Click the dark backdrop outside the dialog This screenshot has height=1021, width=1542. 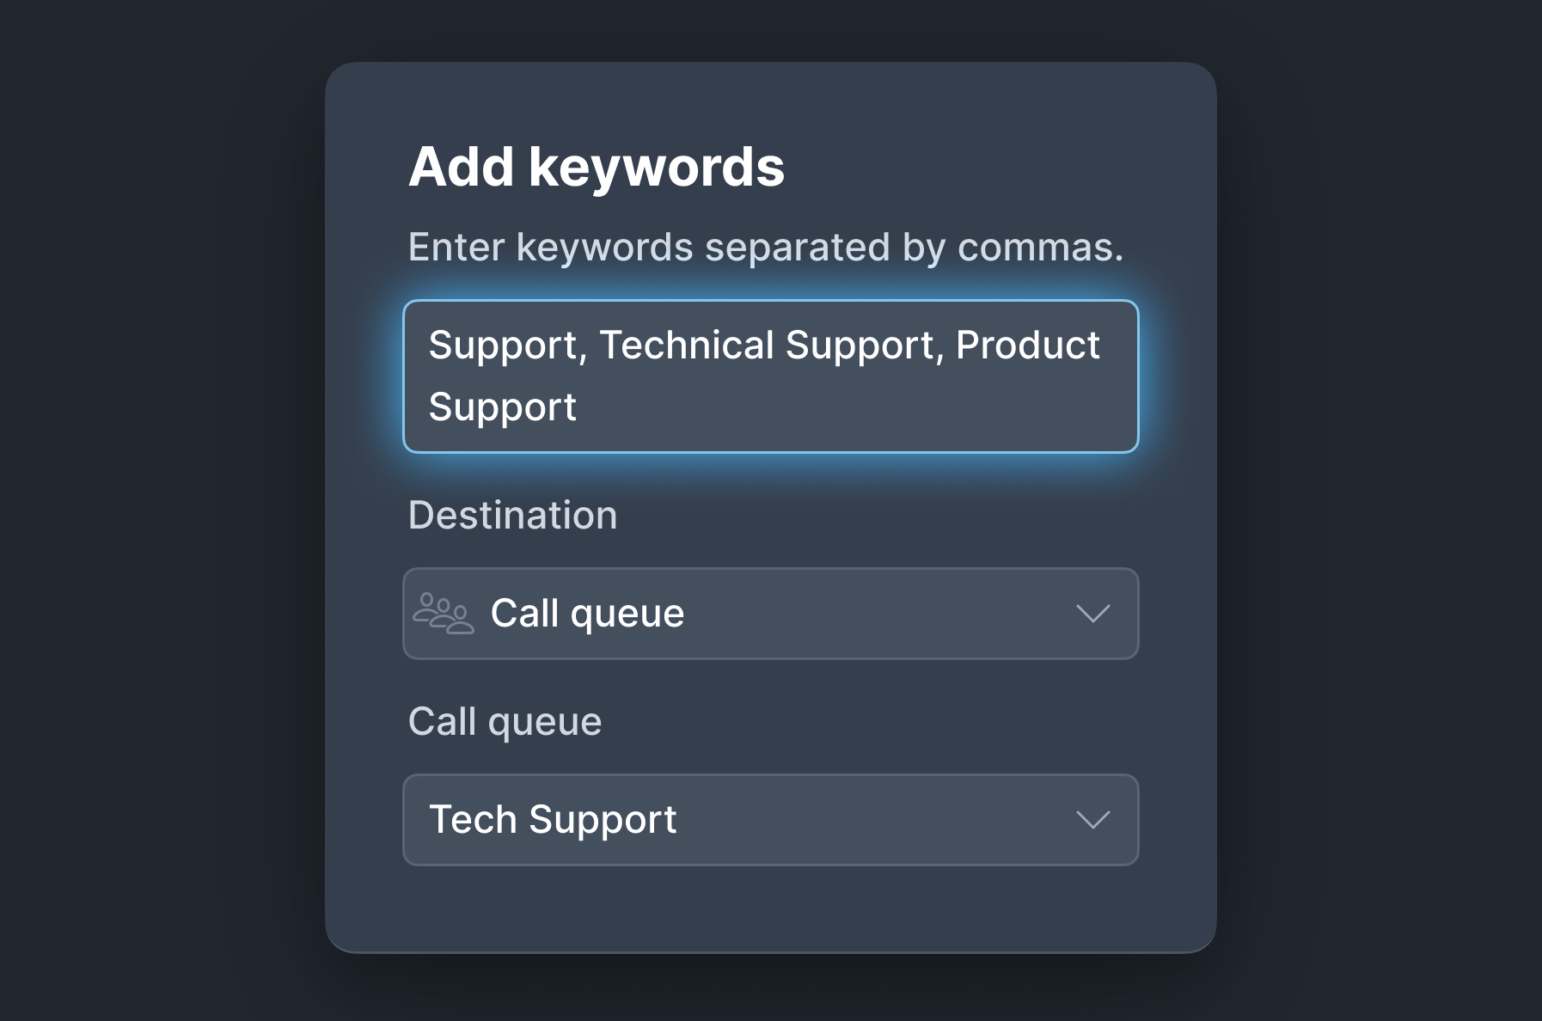(155, 516)
